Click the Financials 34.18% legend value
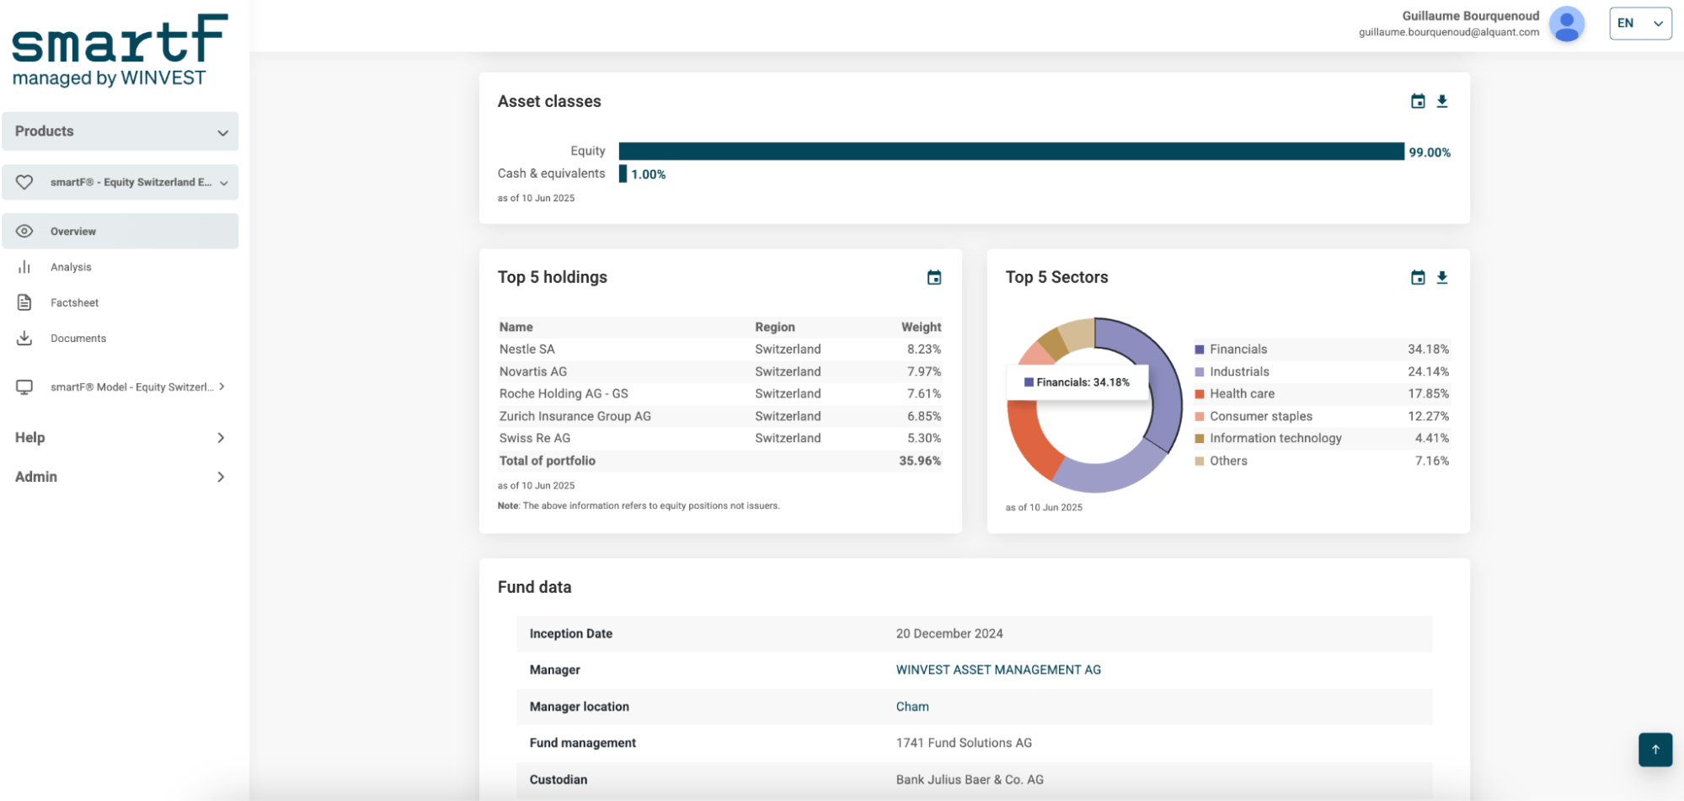The height and width of the screenshot is (801, 1684). 1428,349
